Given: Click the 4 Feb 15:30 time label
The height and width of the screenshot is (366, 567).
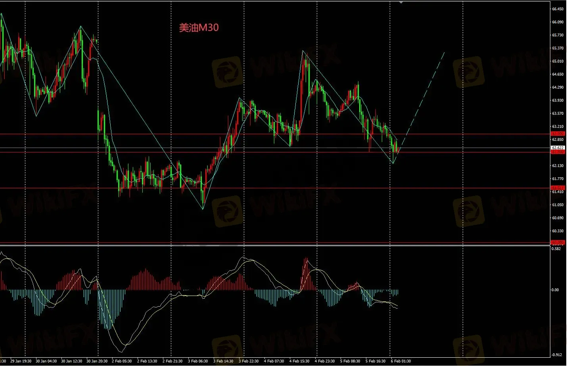Looking at the screenshot, I should click(299, 361).
